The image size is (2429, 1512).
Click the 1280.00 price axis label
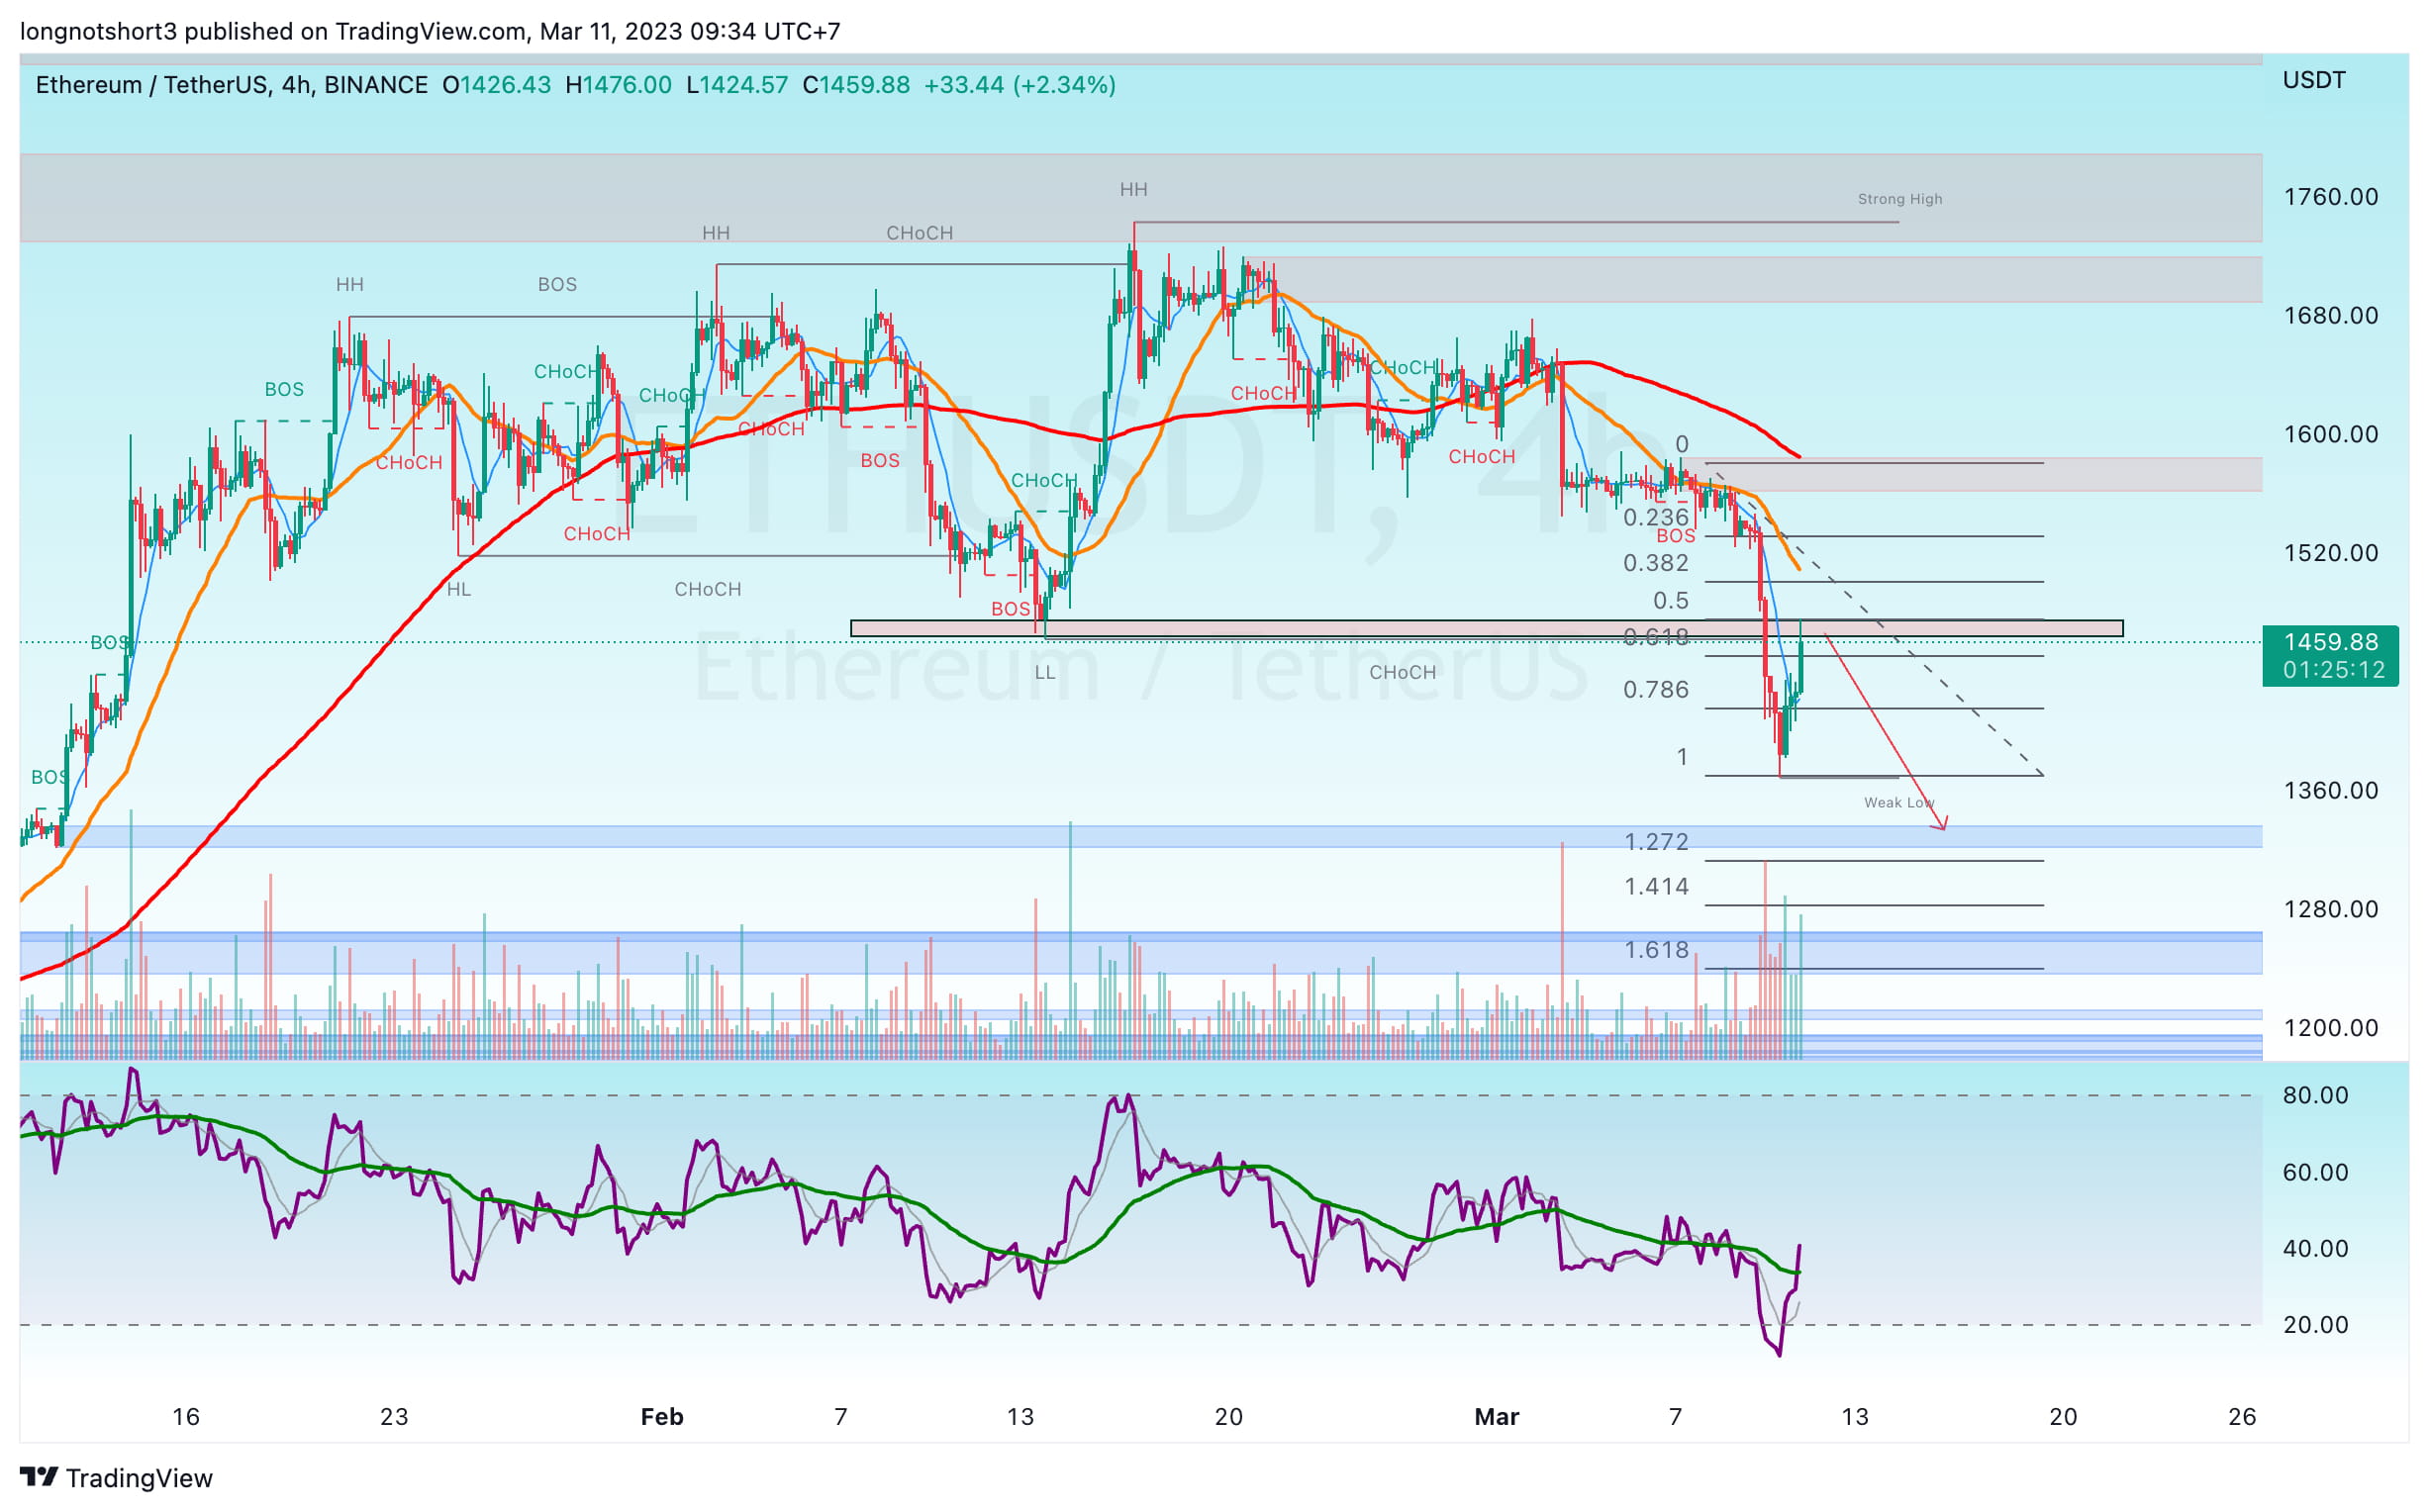(x=2330, y=909)
